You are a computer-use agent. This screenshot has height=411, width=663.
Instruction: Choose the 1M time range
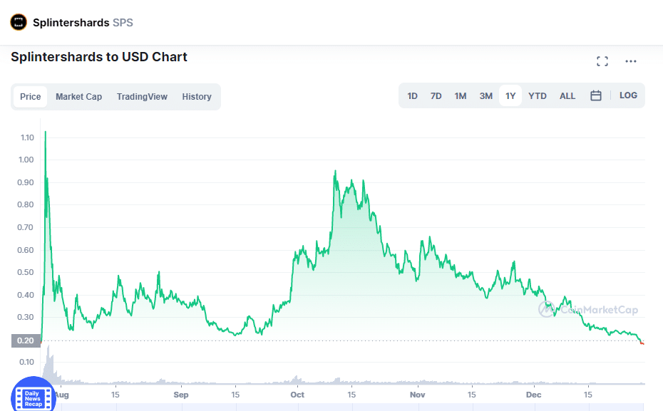click(461, 96)
